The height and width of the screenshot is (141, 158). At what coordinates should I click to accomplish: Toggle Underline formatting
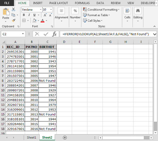tap(35, 15)
